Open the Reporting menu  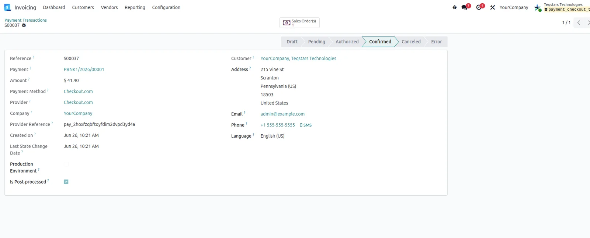tap(135, 7)
